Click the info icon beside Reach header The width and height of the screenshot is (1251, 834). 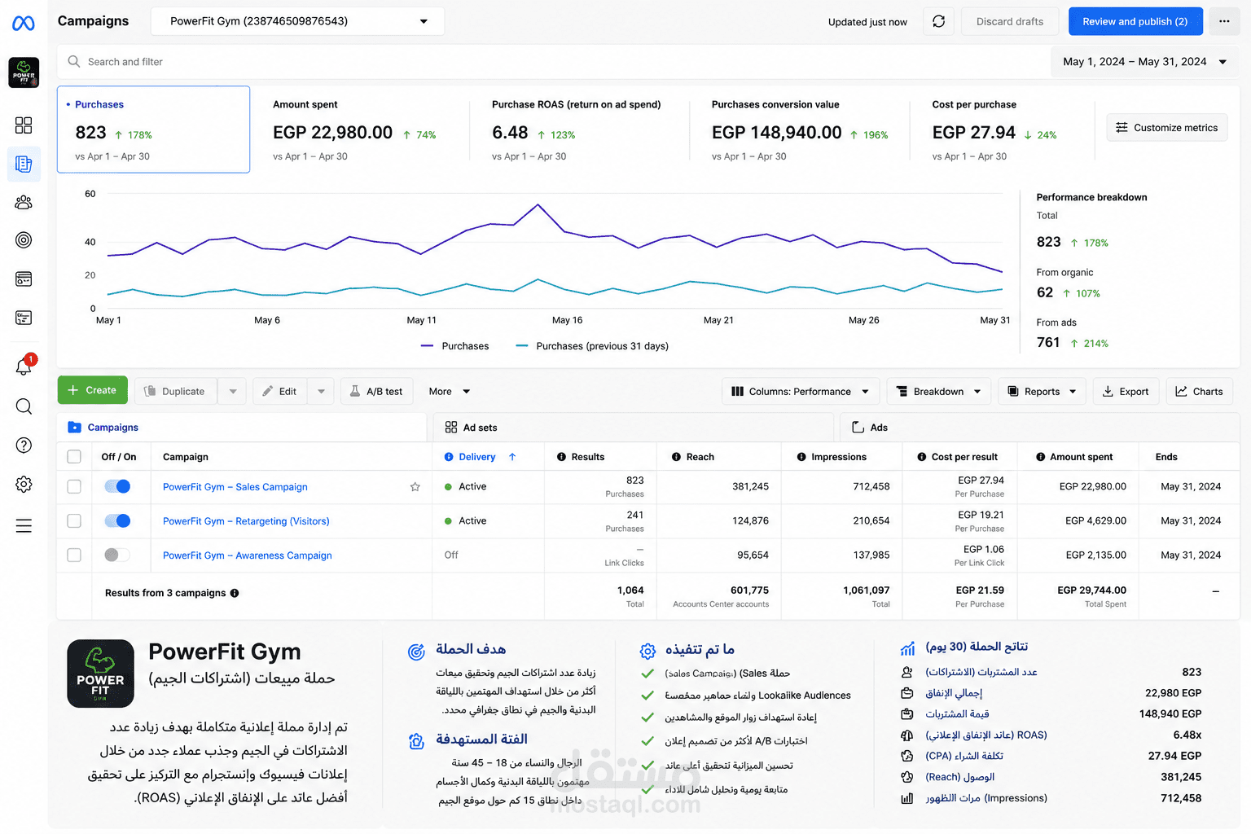click(676, 457)
